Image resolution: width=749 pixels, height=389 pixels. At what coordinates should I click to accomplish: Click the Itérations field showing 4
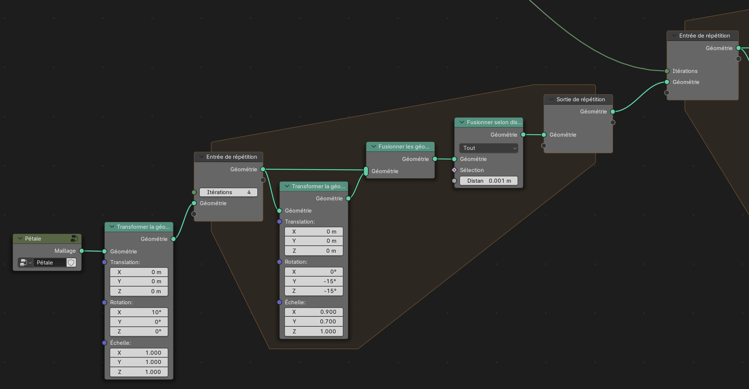pos(228,192)
